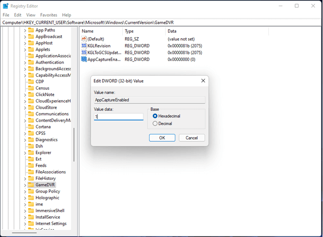Open the File menu
323x237 pixels.
(6, 15)
